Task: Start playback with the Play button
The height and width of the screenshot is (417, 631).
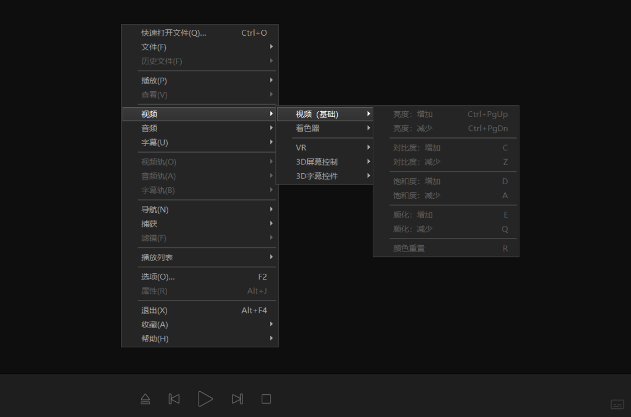Action: (205, 399)
